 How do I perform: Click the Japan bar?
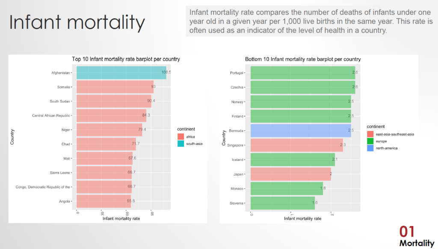290,174
